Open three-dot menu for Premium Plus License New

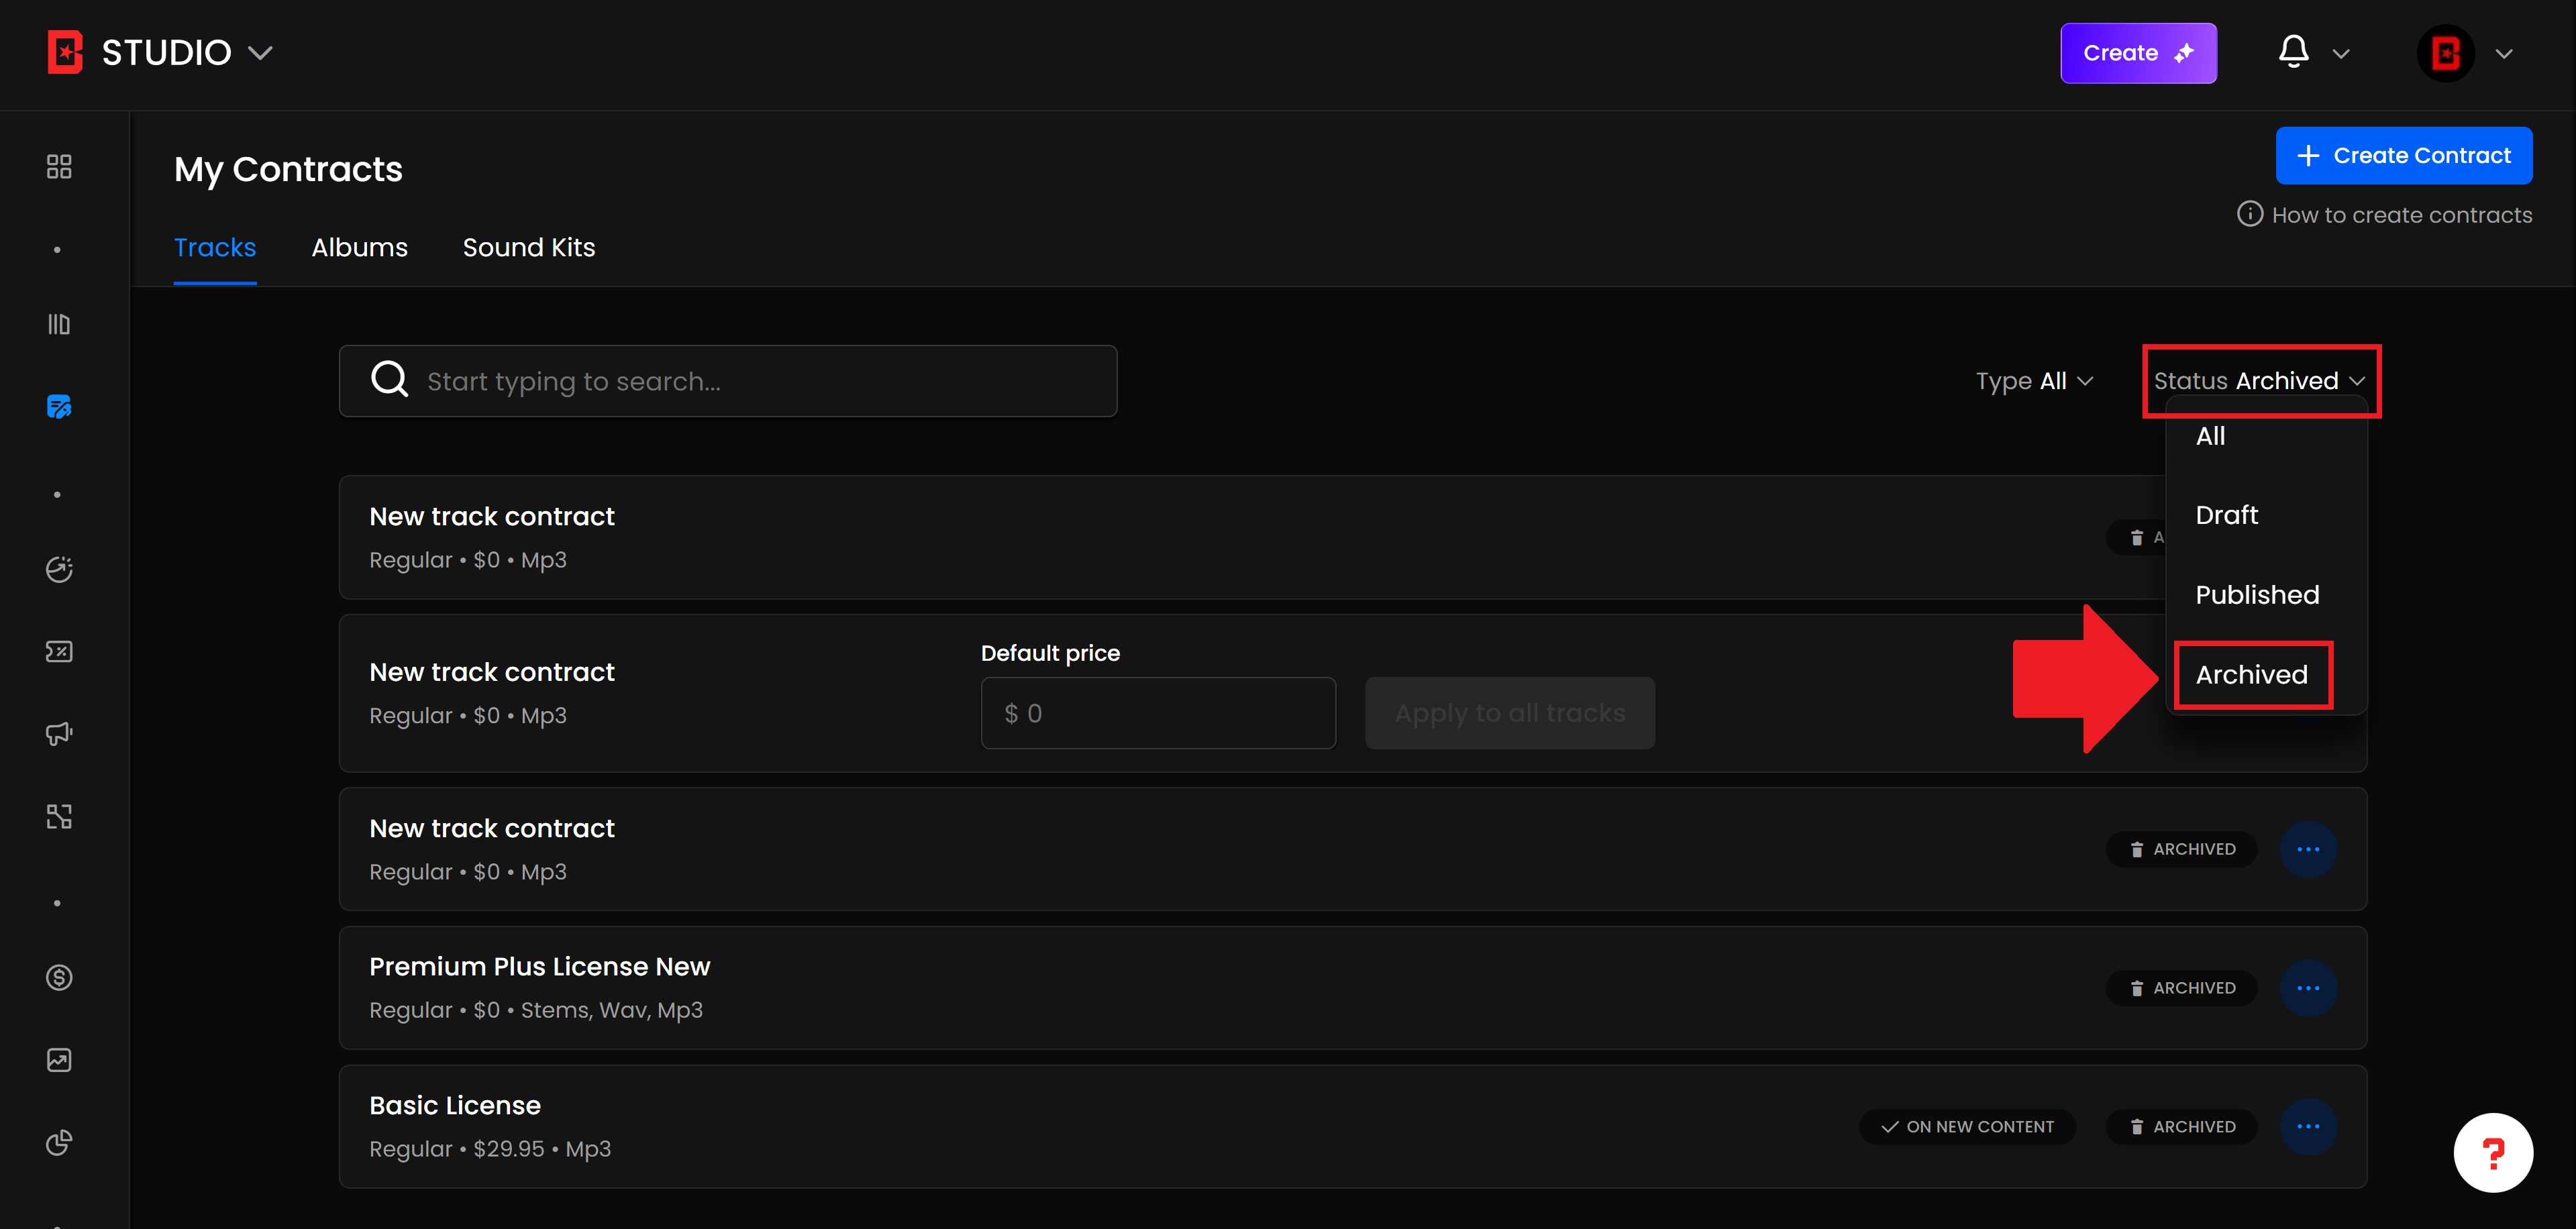point(2308,987)
